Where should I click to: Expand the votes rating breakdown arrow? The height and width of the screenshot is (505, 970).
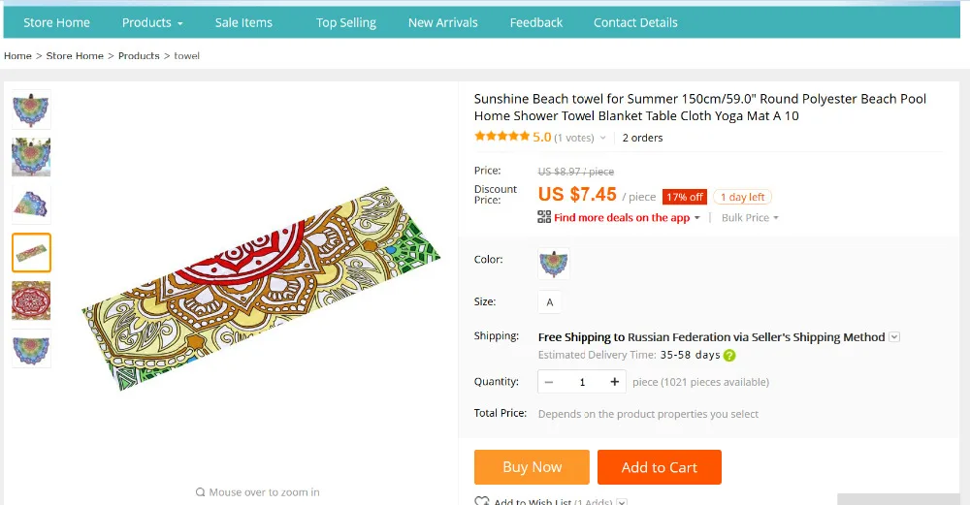click(603, 139)
